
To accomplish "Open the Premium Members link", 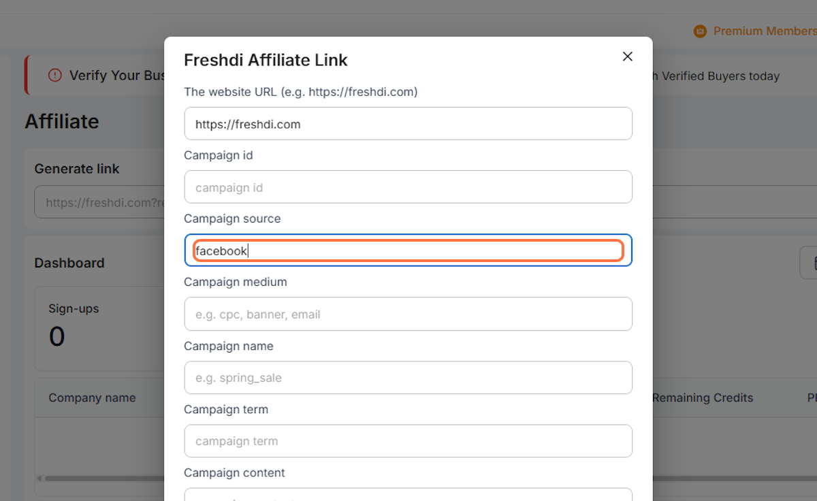I will click(x=763, y=31).
